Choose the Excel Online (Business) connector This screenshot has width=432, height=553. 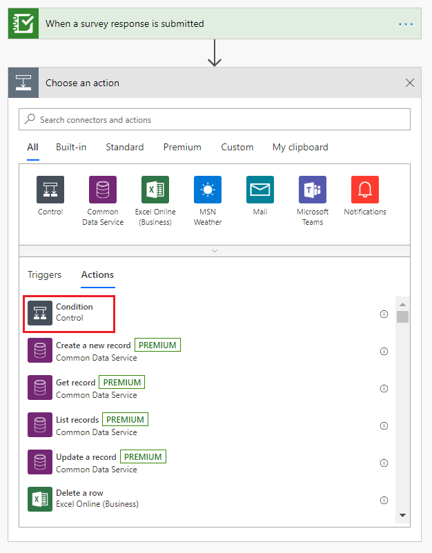[x=155, y=190]
